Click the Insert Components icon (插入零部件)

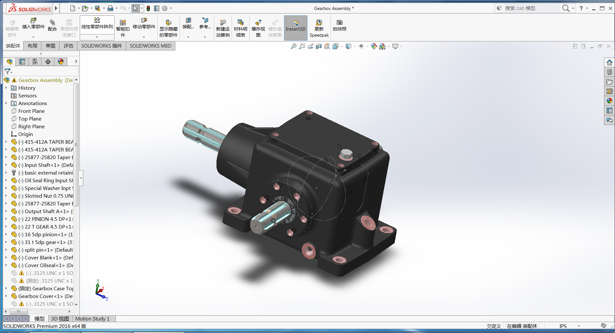pos(33,23)
